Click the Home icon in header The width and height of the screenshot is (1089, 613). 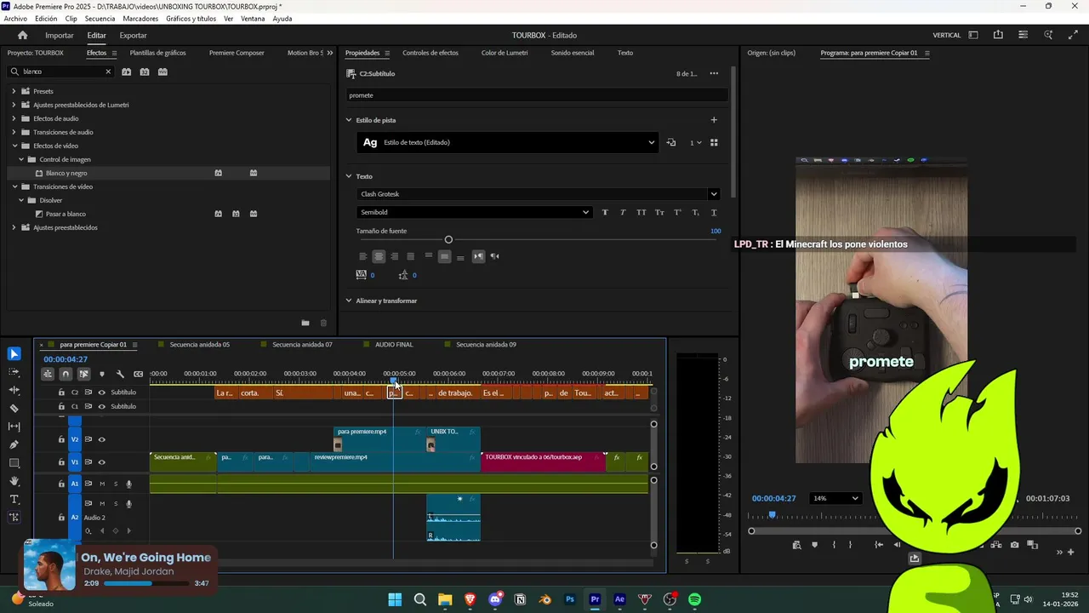coord(23,35)
